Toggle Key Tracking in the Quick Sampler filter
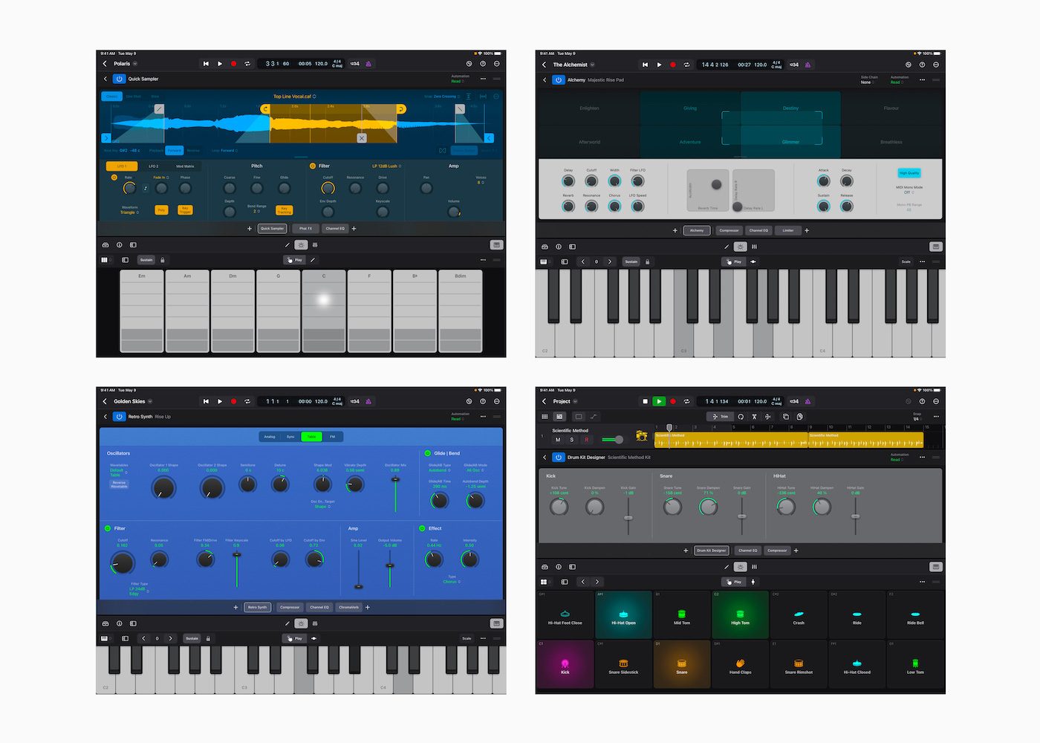 click(x=285, y=210)
